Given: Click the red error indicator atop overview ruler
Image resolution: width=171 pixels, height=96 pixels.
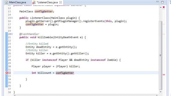Looking at the screenshot, I should pyautogui.click(x=164, y=7).
